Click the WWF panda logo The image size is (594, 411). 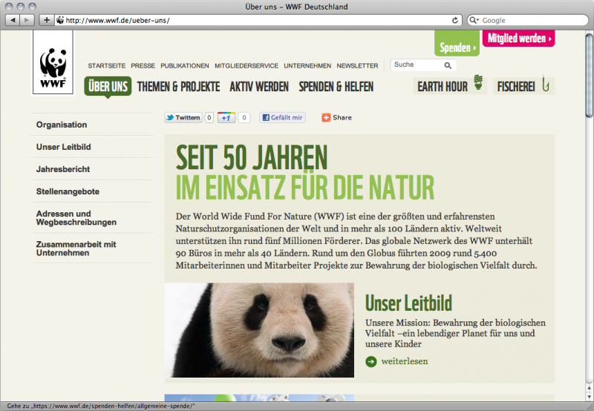point(53,63)
